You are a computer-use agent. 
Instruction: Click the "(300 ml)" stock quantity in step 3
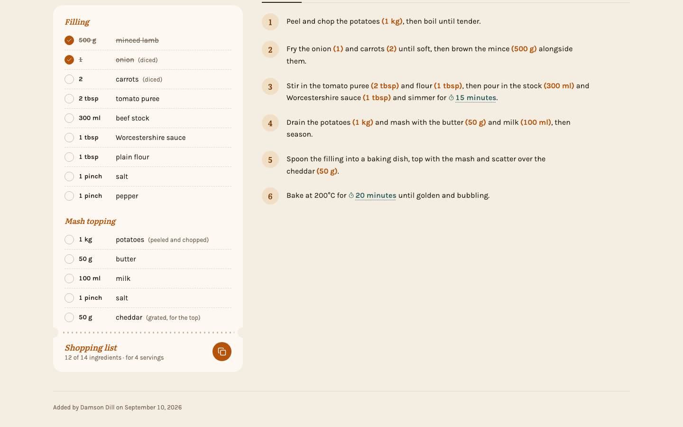[559, 86]
